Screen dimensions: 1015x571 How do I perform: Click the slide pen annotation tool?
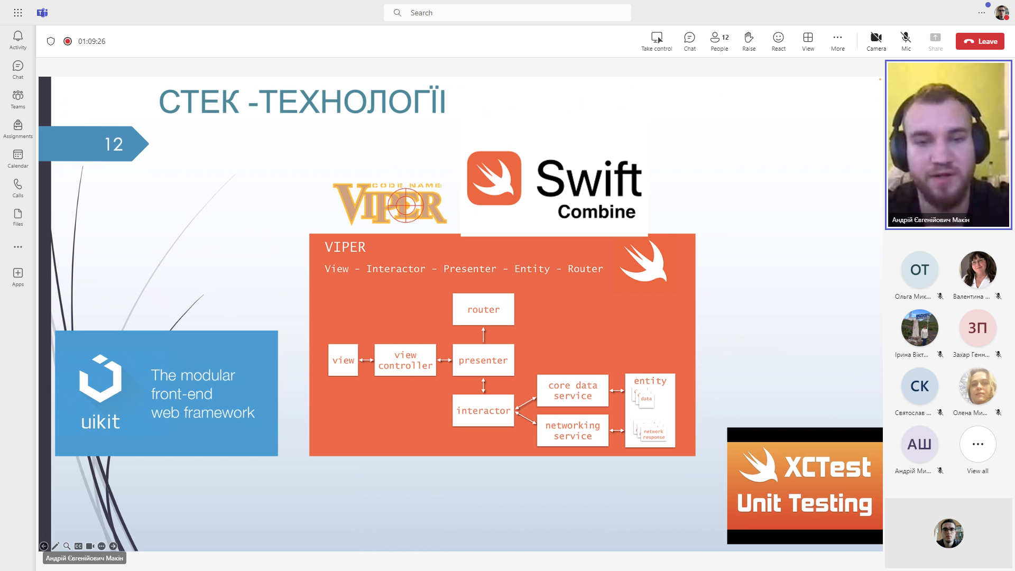pos(56,546)
